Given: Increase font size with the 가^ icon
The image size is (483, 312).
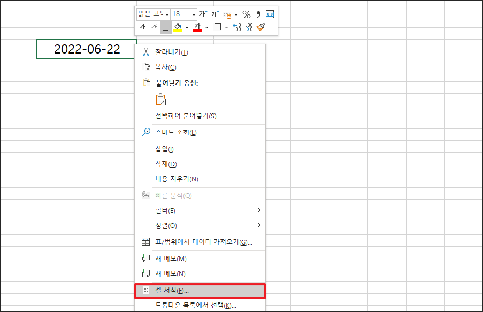Looking at the screenshot, I should (203, 14).
